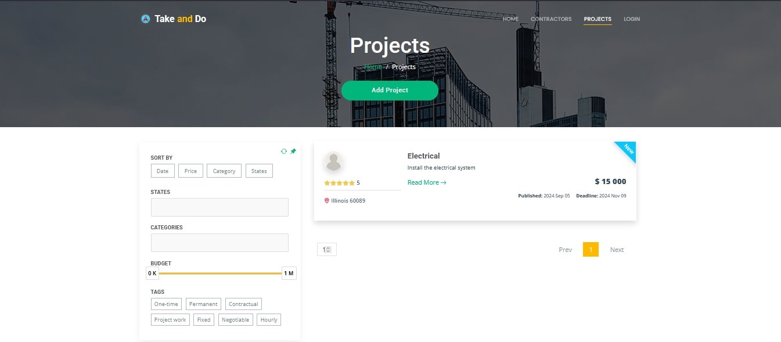Viewport: 781px width, 342px height.
Task: Select the Login menu item
Action: pos(631,19)
